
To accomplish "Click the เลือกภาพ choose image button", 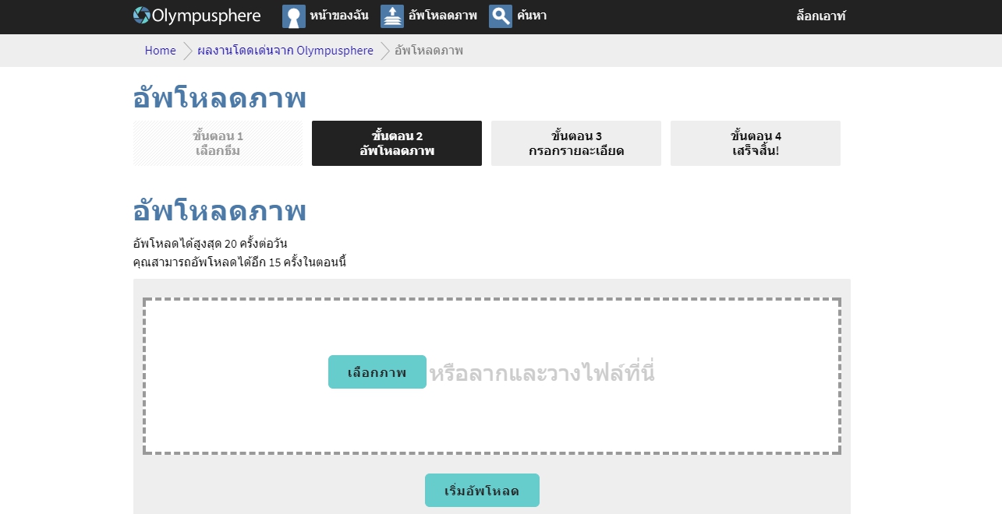I will [377, 372].
